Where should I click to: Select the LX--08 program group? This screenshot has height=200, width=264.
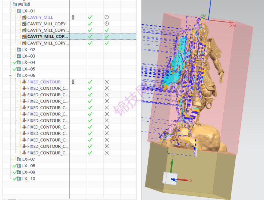(x=29, y=166)
